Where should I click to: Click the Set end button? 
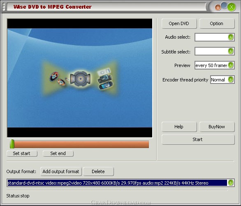pyautogui.click(x=58, y=153)
